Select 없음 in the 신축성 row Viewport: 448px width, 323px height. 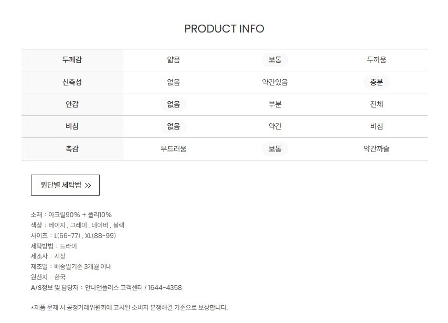pos(173,82)
